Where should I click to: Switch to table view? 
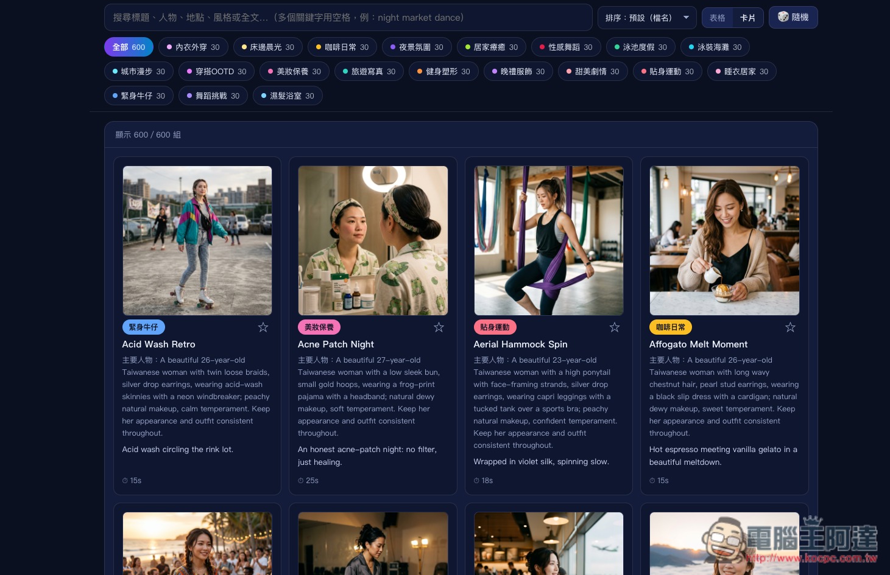click(x=717, y=18)
